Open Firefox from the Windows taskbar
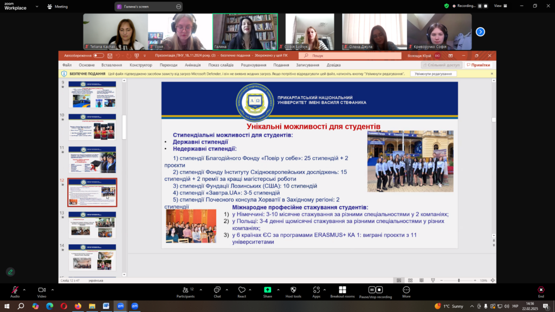This screenshot has width=555, height=312. coord(78,306)
